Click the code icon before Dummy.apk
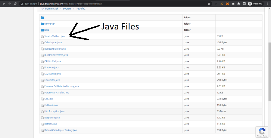The width and height of the screenshot is (271, 138). pyautogui.click(x=43, y=9)
